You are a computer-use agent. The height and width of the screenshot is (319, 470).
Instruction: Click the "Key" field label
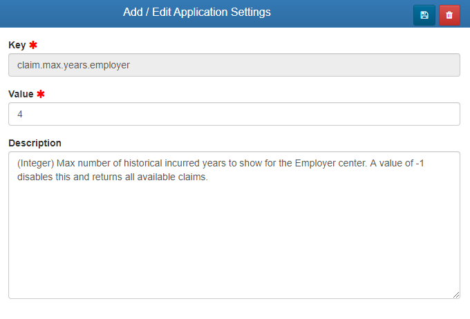(x=17, y=45)
